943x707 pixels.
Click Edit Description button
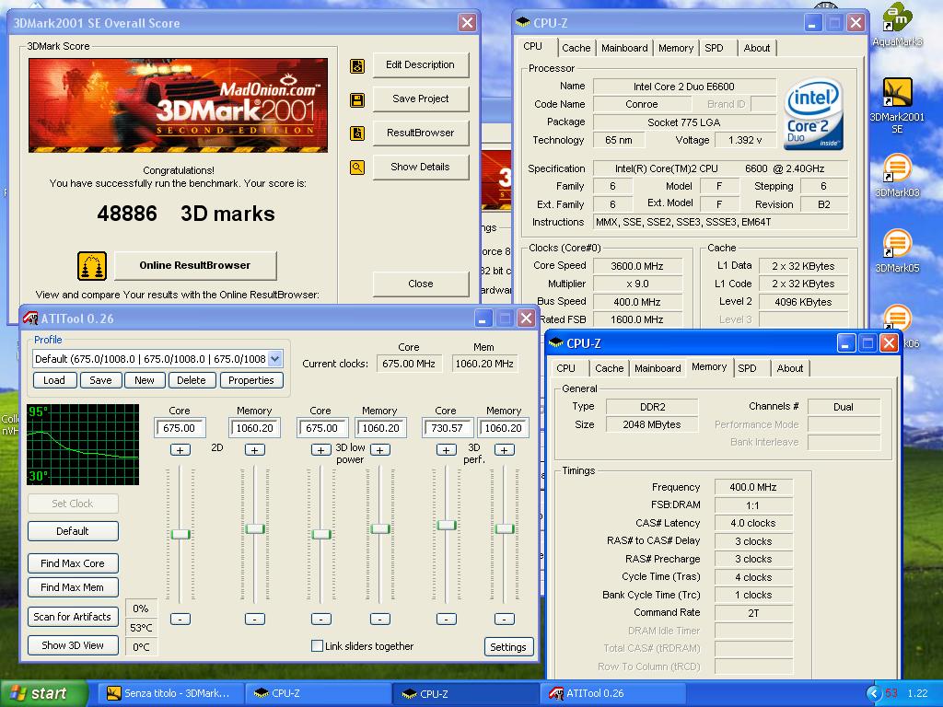click(x=420, y=65)
